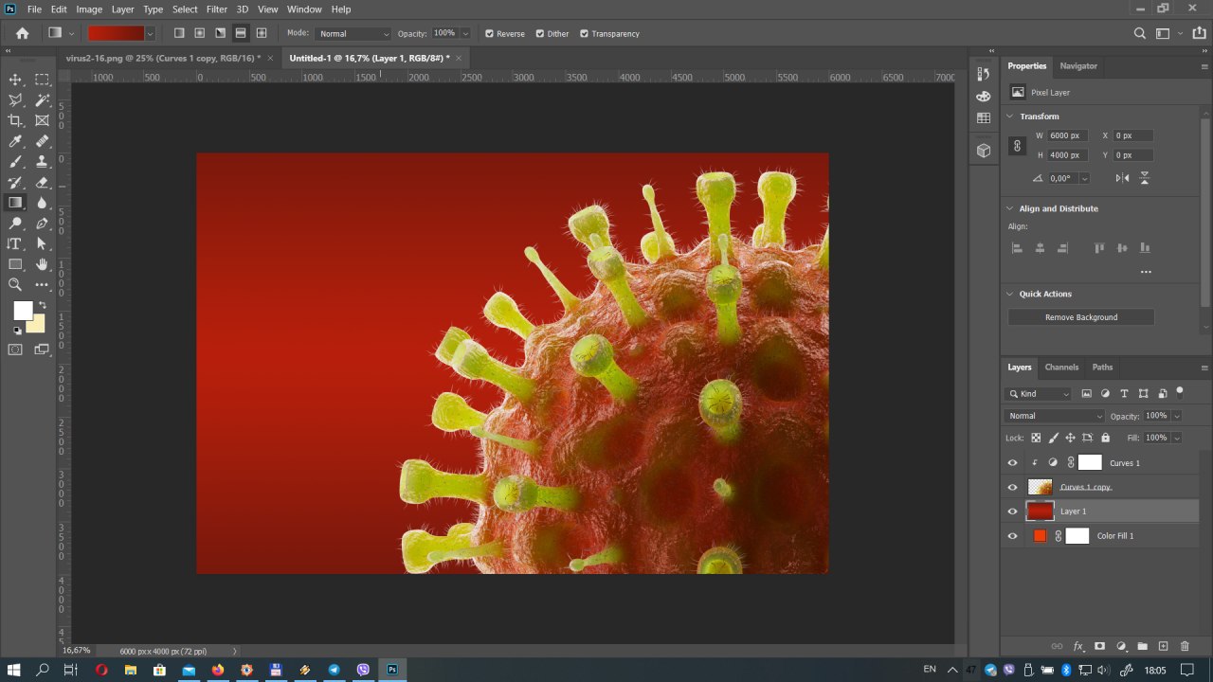The width and height of the screenshot is (1213, 682).
Task: Open the gradient Mode dropdown
Action: (353, 34)
